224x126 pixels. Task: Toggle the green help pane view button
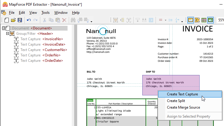point(210,20)
